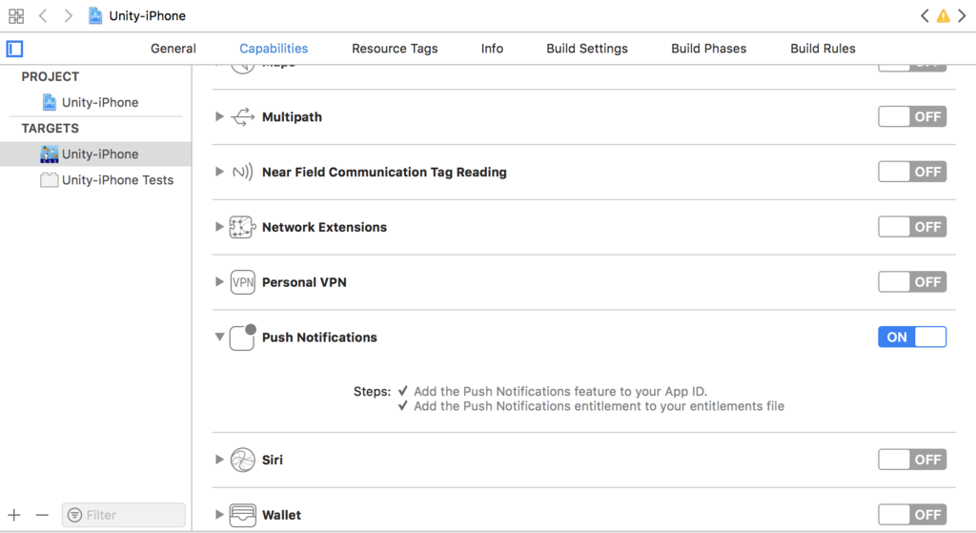Turn on the Siri capability switch
This screenshot has height=533, width=976.
point(912,460)
